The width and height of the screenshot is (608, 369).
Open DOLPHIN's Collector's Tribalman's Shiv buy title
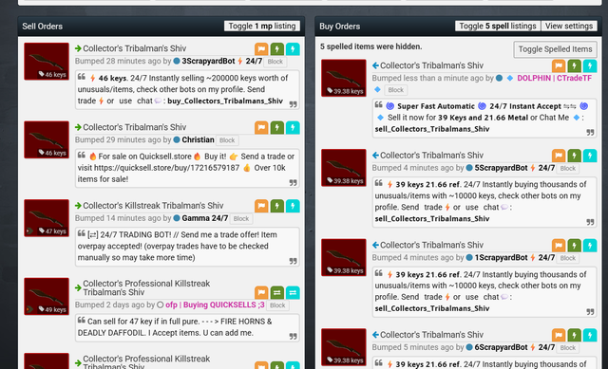[x=431, y=65]
